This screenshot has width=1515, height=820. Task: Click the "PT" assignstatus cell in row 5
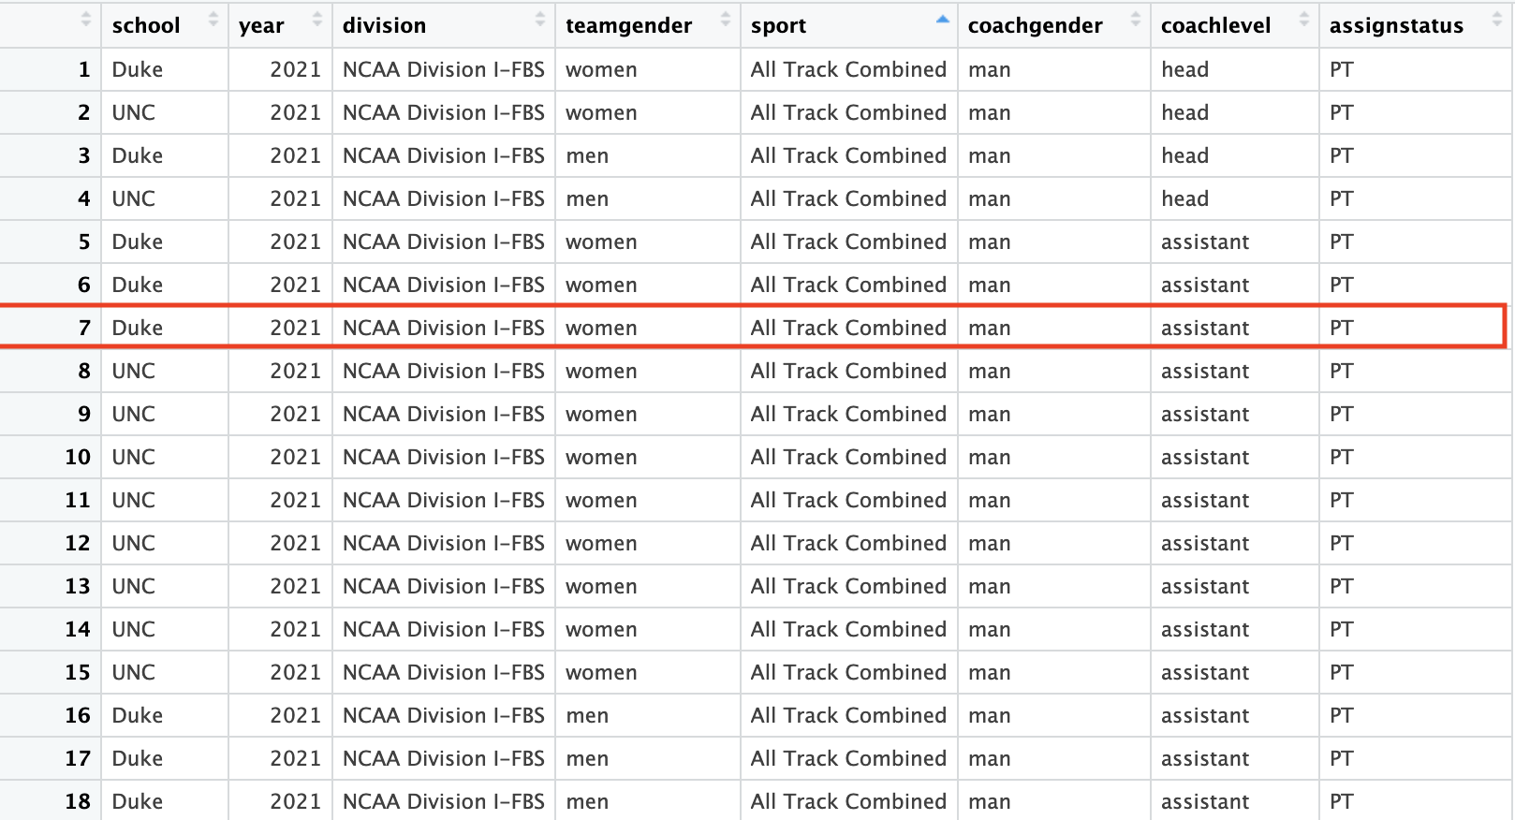pos(1341,242)
